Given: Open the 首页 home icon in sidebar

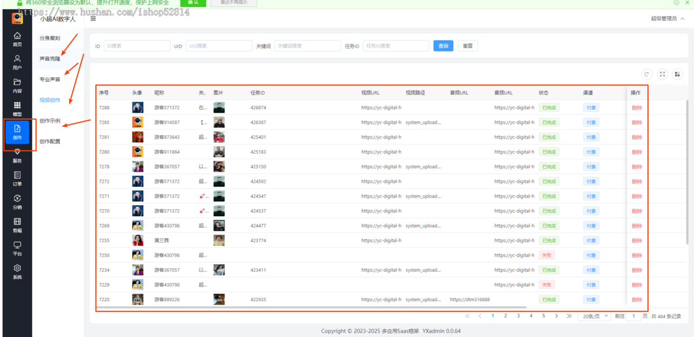Looking at the screenshot, I should 17,36.
